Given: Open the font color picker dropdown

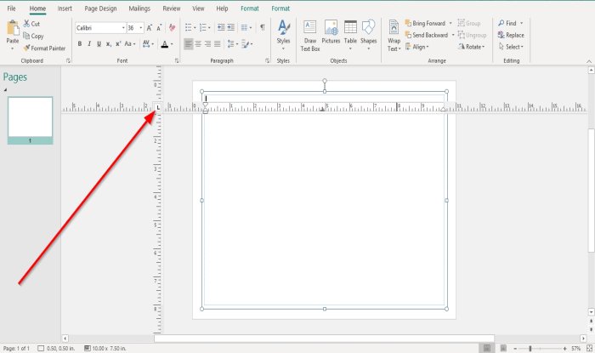Looking at the screenshot, I should pos(172,44).
